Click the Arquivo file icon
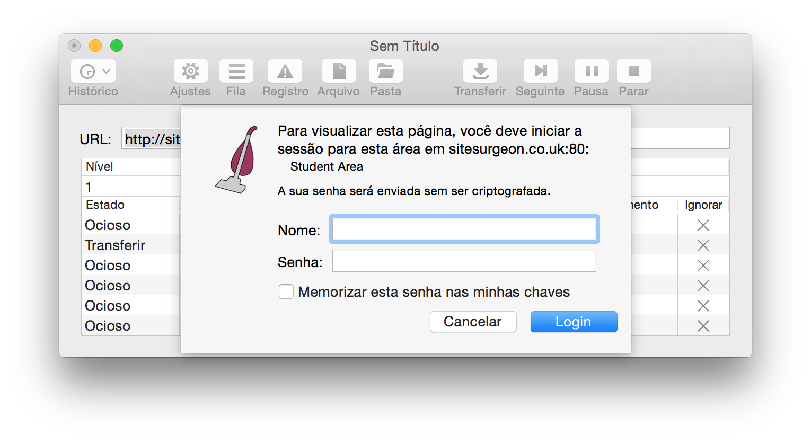The image size is (811, 442). [x=339, y=71]
